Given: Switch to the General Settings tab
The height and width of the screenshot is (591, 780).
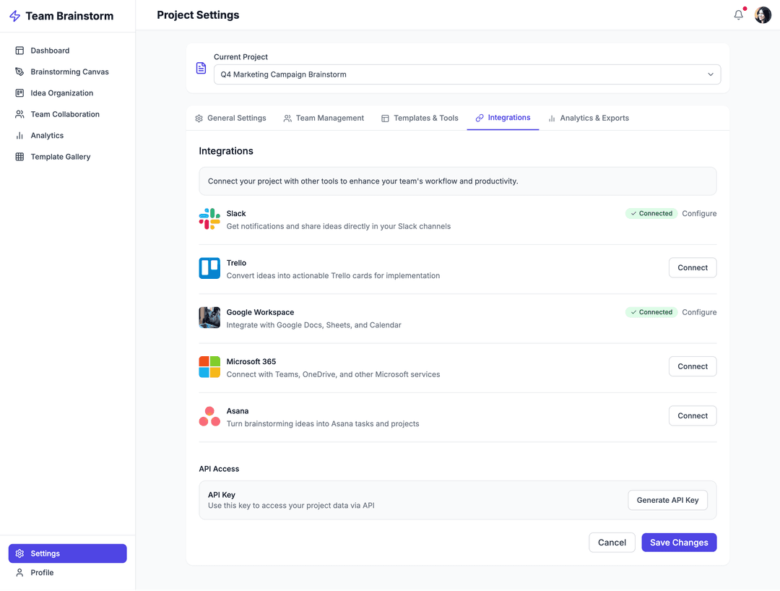Looking at the screenshot, I should pyautogui.click(x=230, y=118).
